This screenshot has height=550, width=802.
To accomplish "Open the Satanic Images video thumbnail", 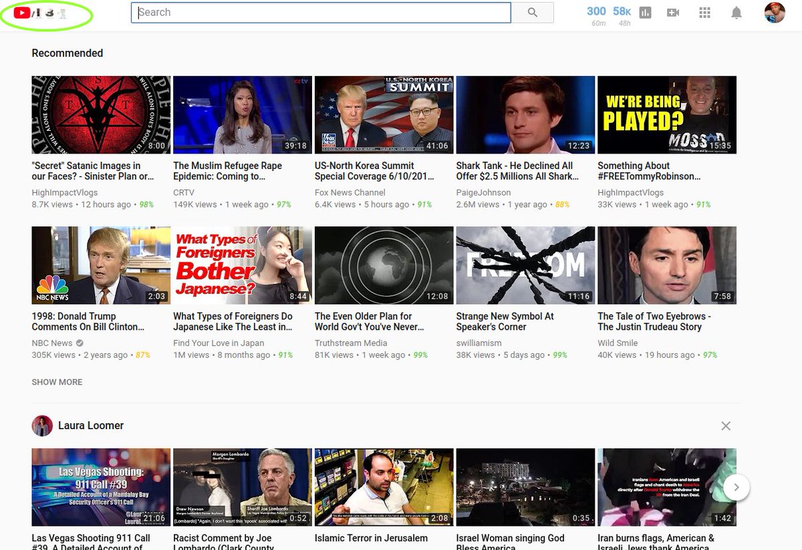I will click(x=101, y=115).
